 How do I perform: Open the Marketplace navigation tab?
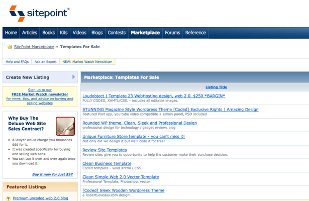(145, 33)
